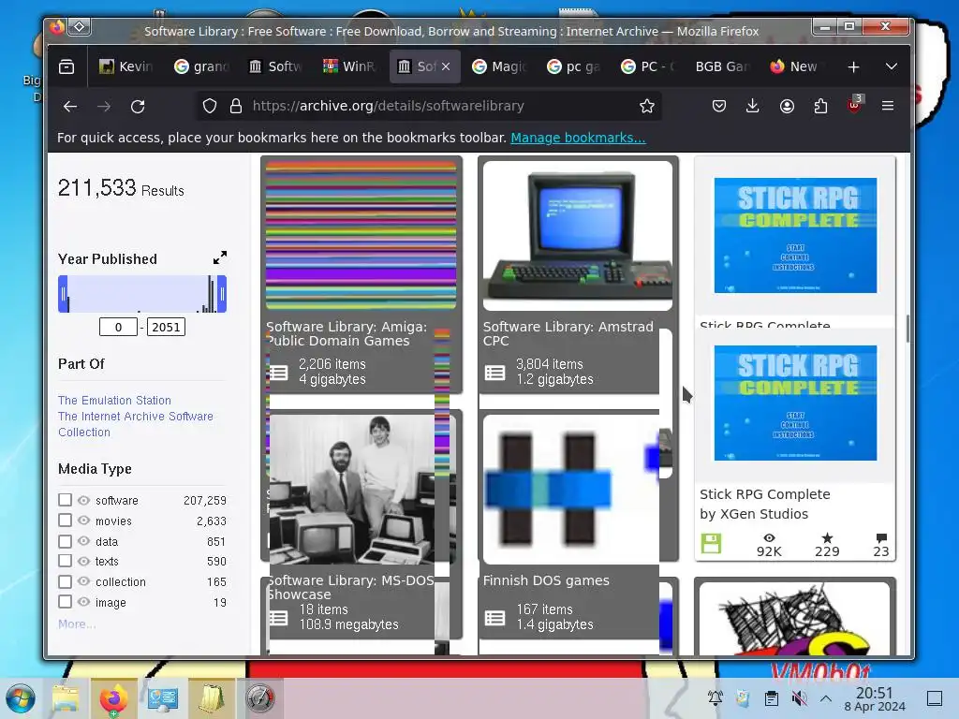Open the Firefox downloads panel
The image size is (959, 719).
click(x=753, y=107)
